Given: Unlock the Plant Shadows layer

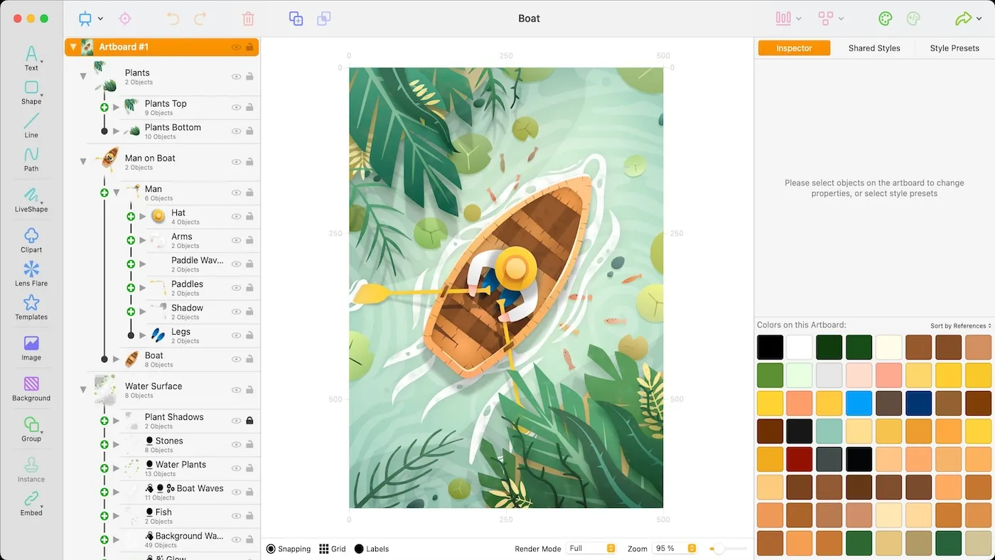Looking at the screenshot, I should [249, 421].
